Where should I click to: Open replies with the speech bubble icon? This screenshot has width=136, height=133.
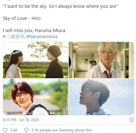pos(26,130)
